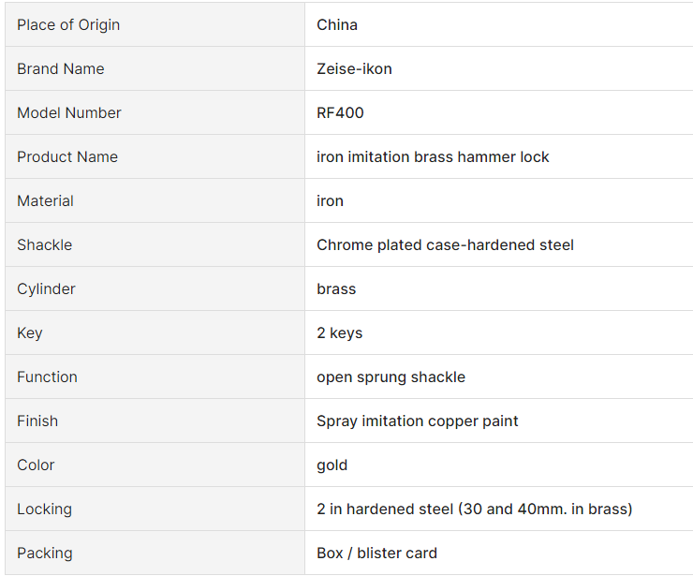Click the Function label cell
The width and height of the screenshot is (693, 576).
155,377
